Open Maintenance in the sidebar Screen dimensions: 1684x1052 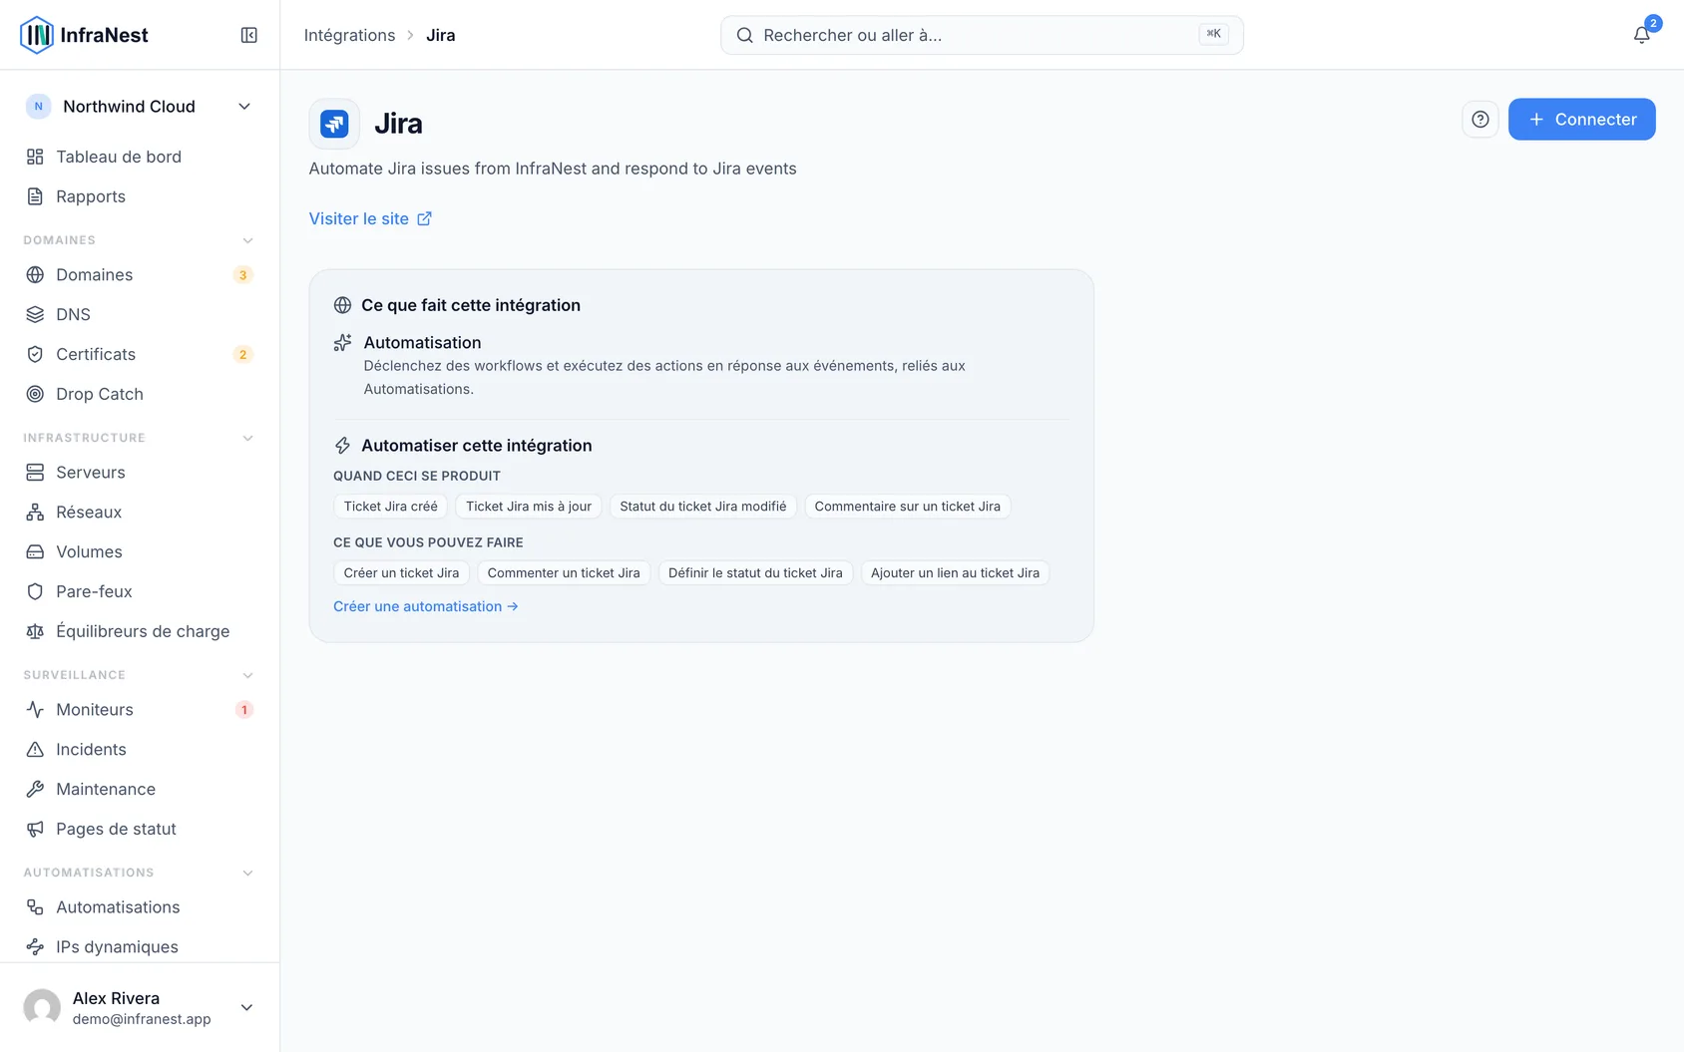click(140, 789)
